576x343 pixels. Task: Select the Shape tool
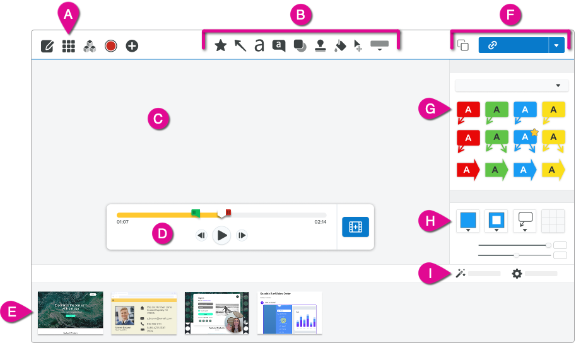point(300,46)
